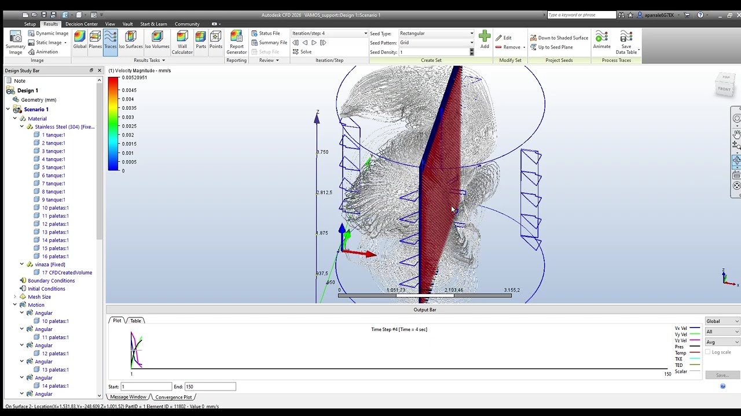Viewport: 741px width, 416px height.
Task: Select the Parts results task
Action: 201,40
